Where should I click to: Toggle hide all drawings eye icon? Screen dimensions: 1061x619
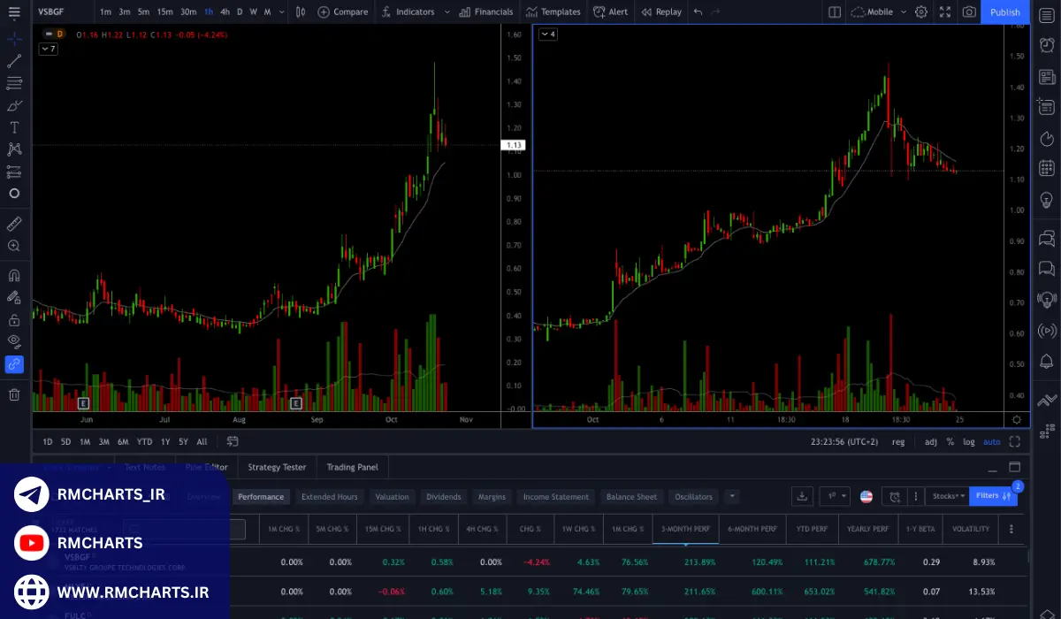14,340
